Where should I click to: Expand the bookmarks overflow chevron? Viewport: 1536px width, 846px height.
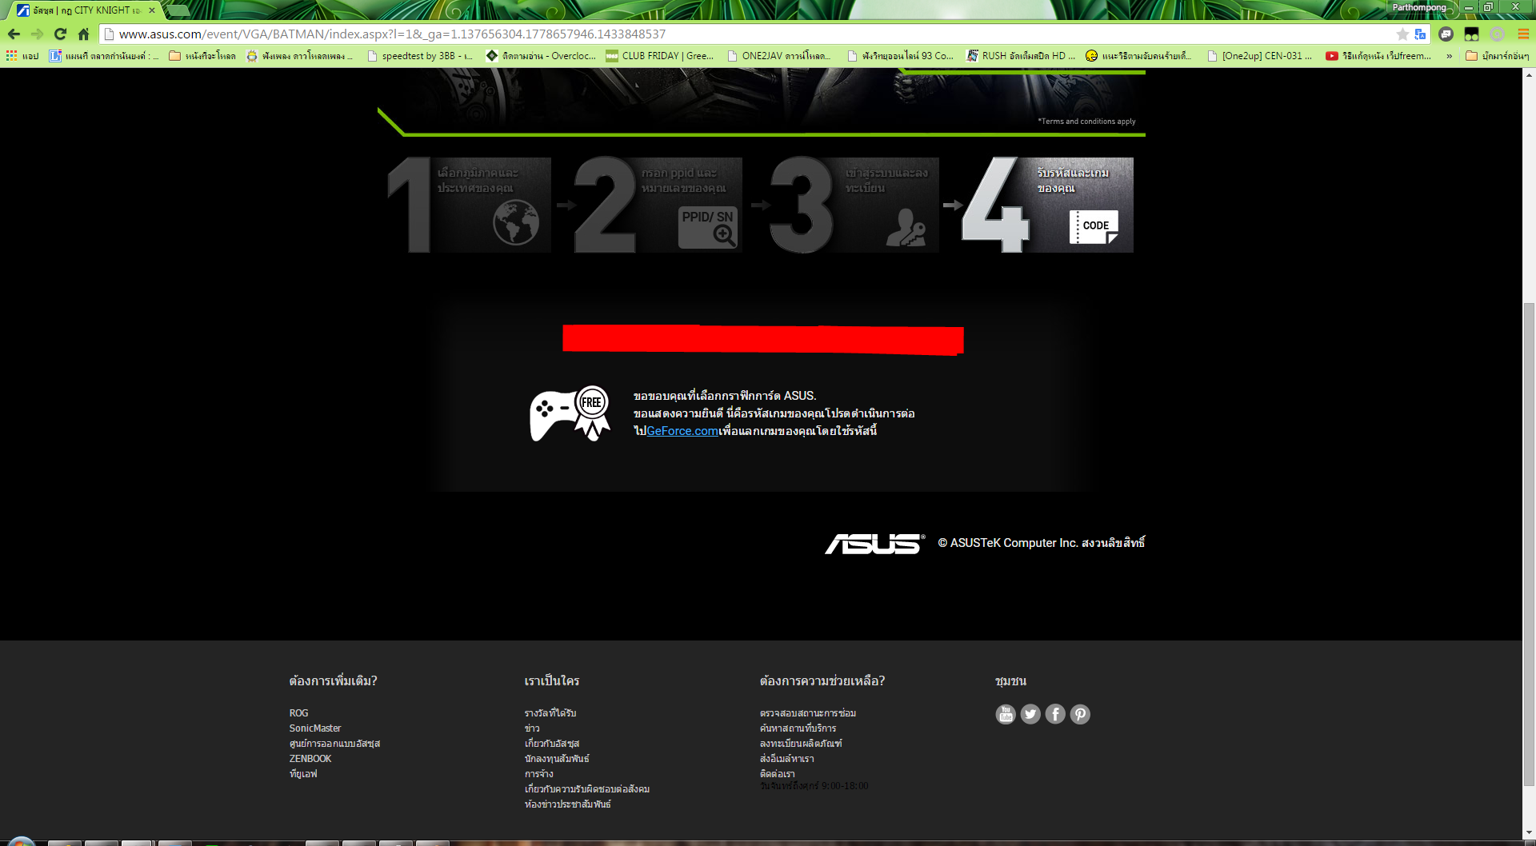coord(1449,56)
